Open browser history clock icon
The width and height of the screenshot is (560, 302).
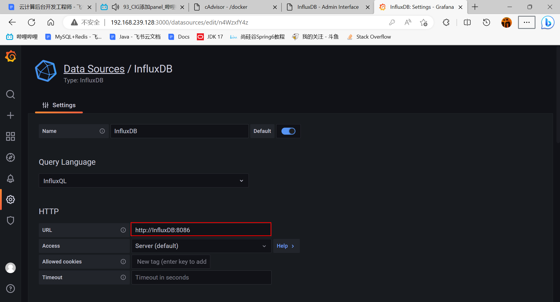tap(487, 22)
